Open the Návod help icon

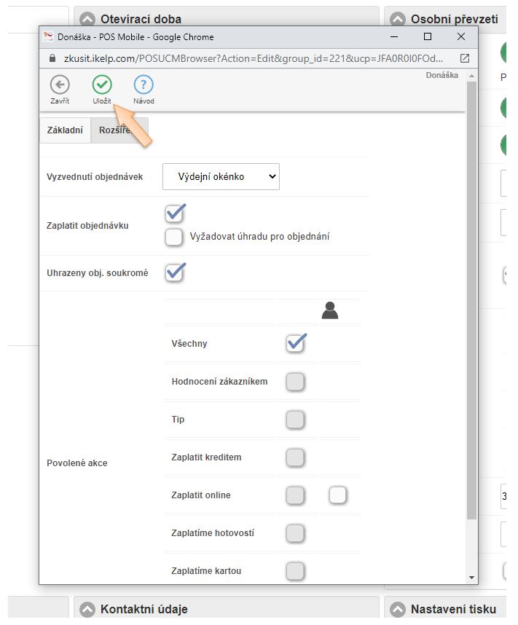144,84
